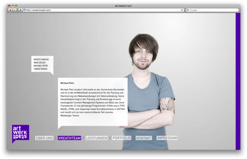Open the PORTFOLIO section

point(122,138)
